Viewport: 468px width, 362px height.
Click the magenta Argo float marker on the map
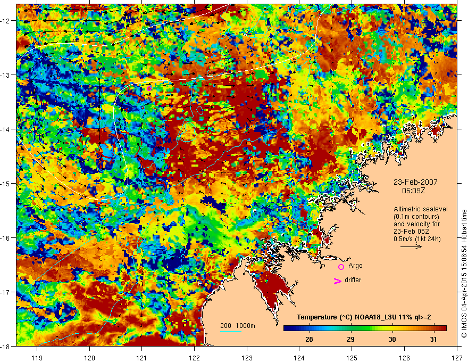149,88
